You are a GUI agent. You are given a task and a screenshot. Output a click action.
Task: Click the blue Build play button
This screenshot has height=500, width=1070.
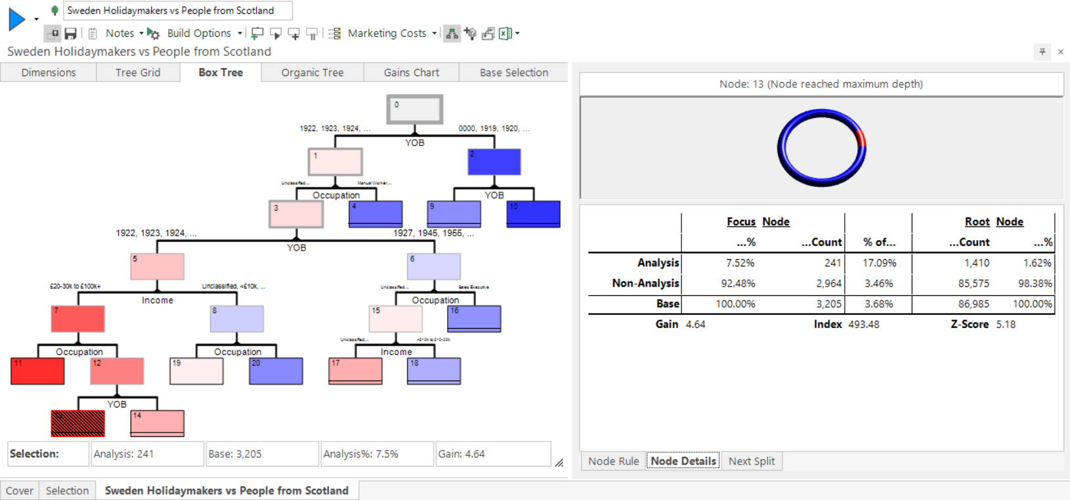coord(16,19)
